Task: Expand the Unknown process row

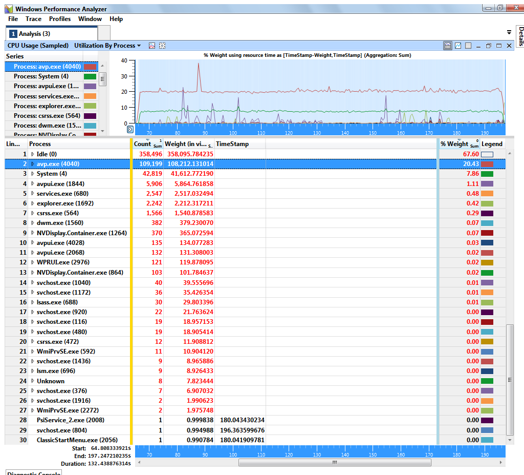Action: tap(33, 381)
